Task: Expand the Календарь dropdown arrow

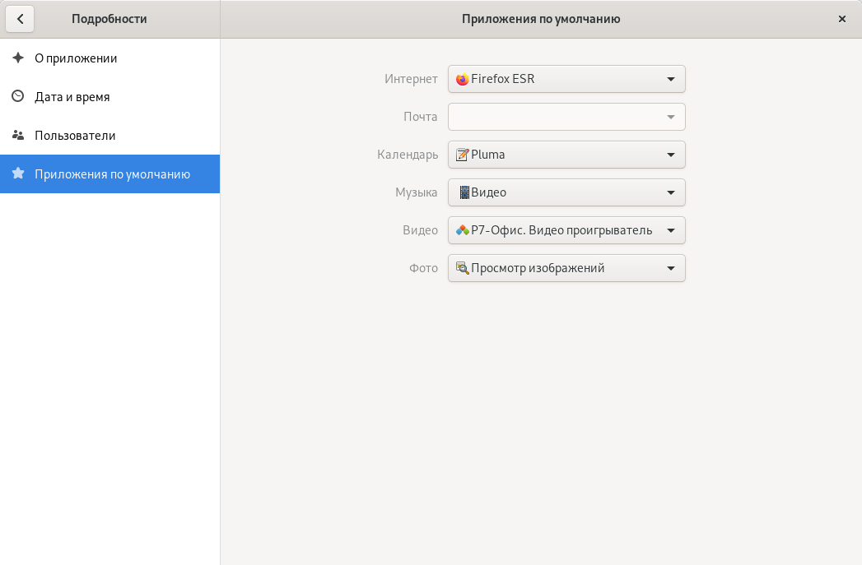Action: 670,155
